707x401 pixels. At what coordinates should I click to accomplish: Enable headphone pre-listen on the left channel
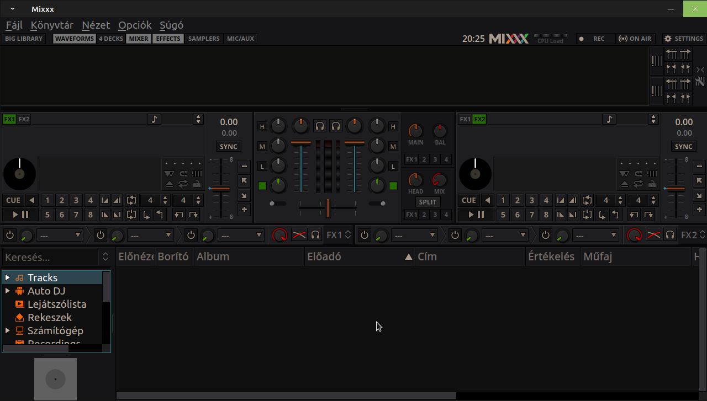(x=319, y=126)
